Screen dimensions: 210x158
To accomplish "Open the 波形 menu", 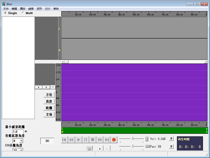I will click(39, 9).
